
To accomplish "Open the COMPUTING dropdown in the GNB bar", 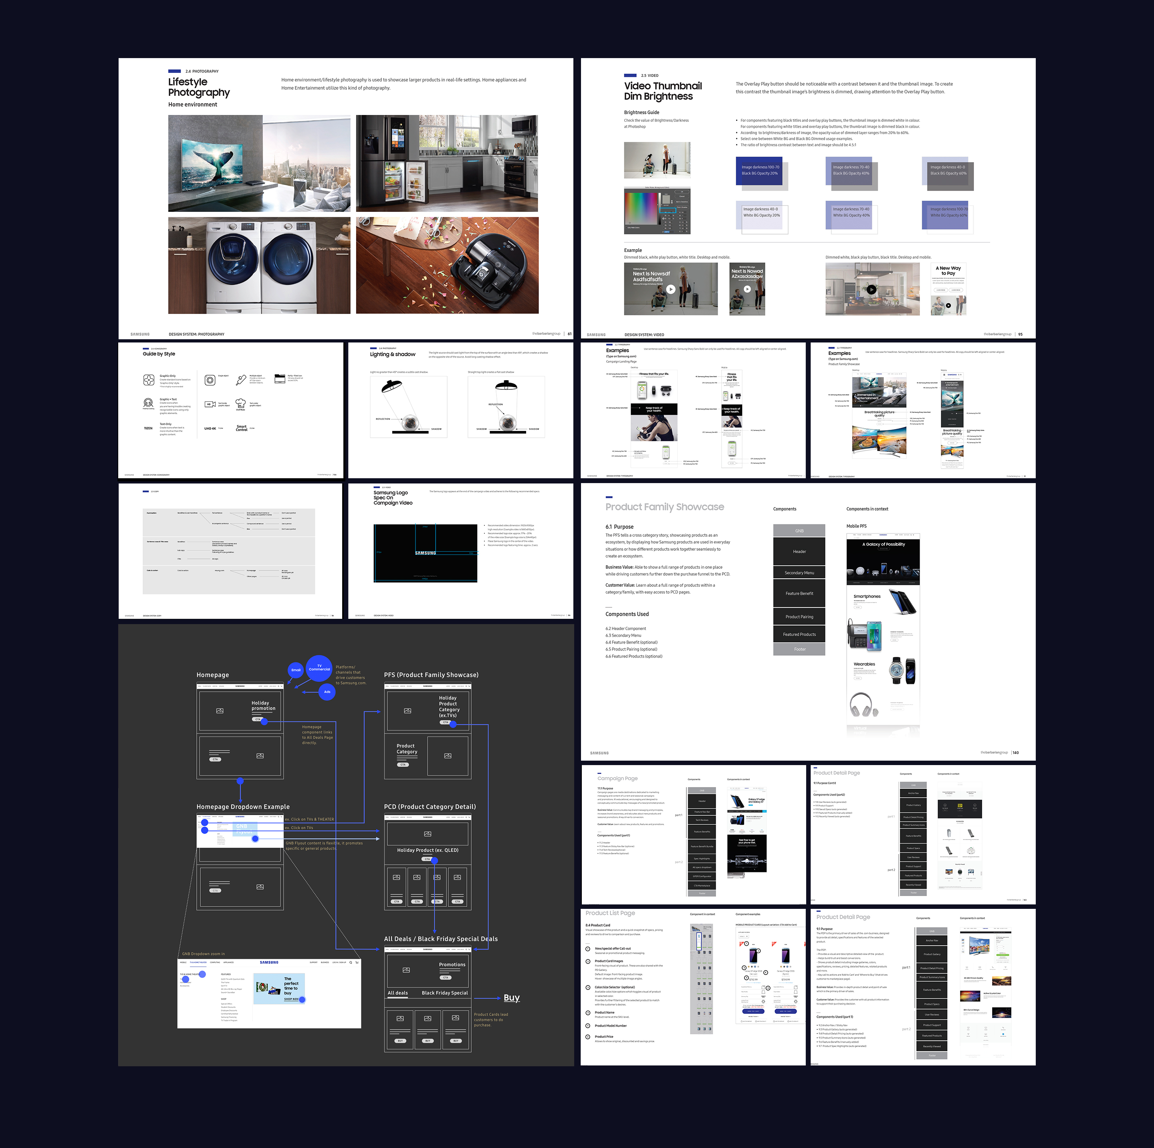I will click(x=215, y=962).
